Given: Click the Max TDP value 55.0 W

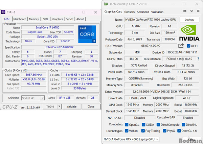Looking at the screenshot, I should (x=68, y=32).
